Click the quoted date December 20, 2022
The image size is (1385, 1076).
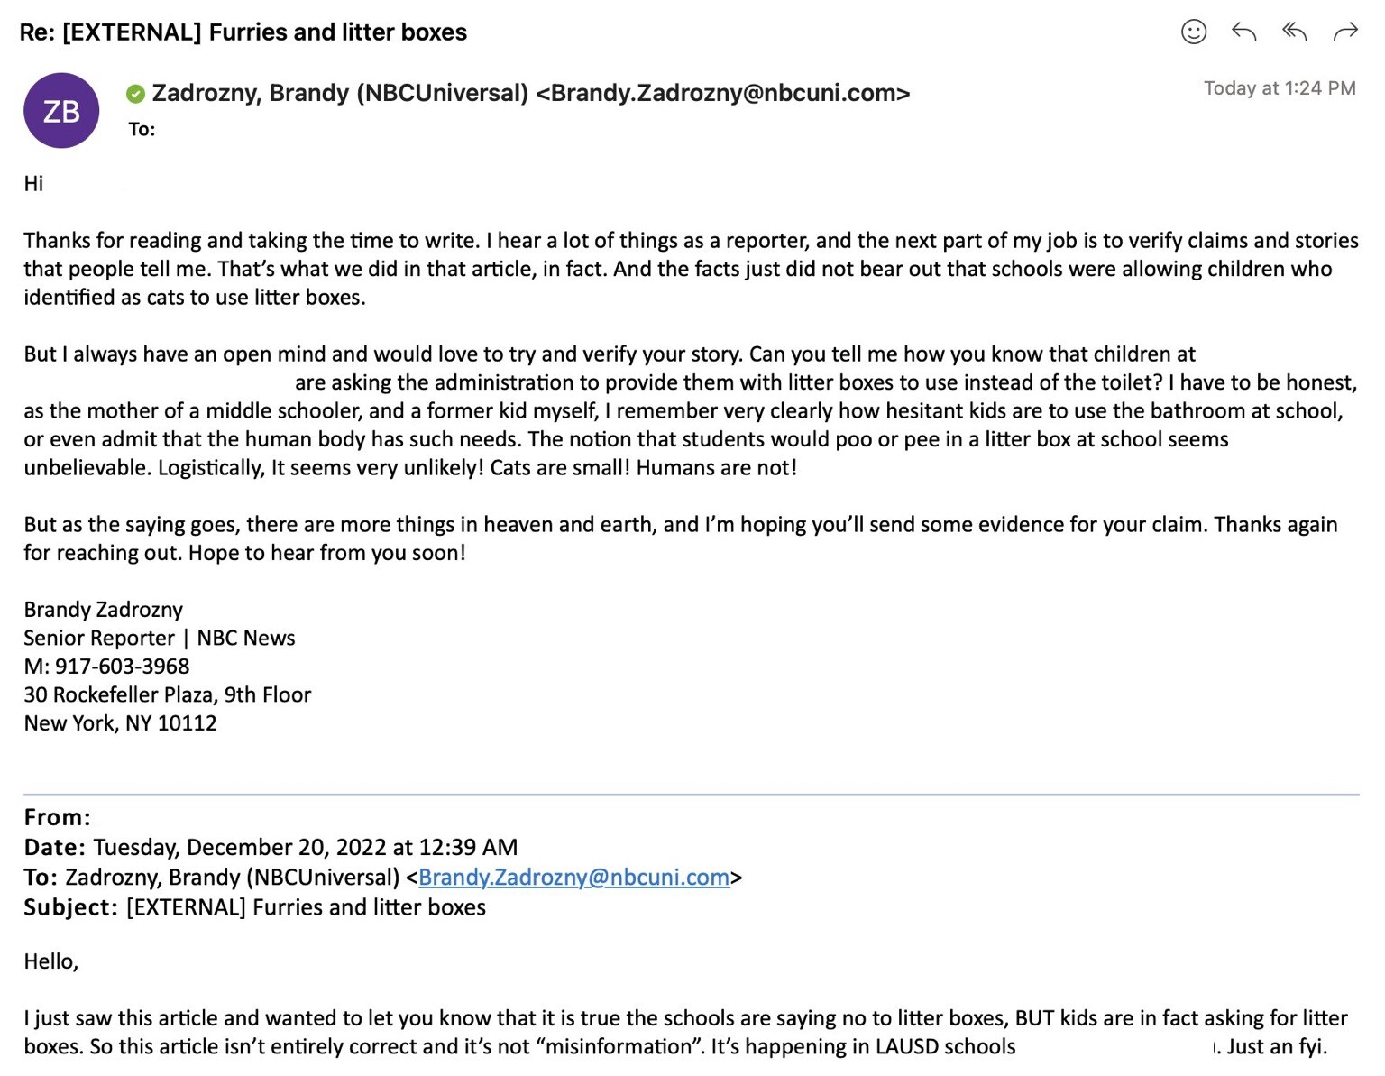pos(305,848)
